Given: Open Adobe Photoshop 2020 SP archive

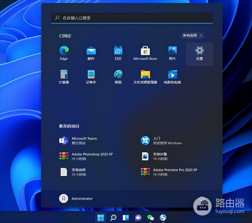Looking at the screenshot, I should point(86,156).
